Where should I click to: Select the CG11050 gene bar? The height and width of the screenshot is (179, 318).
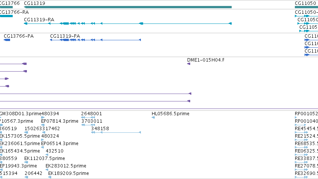coord(306,7)
